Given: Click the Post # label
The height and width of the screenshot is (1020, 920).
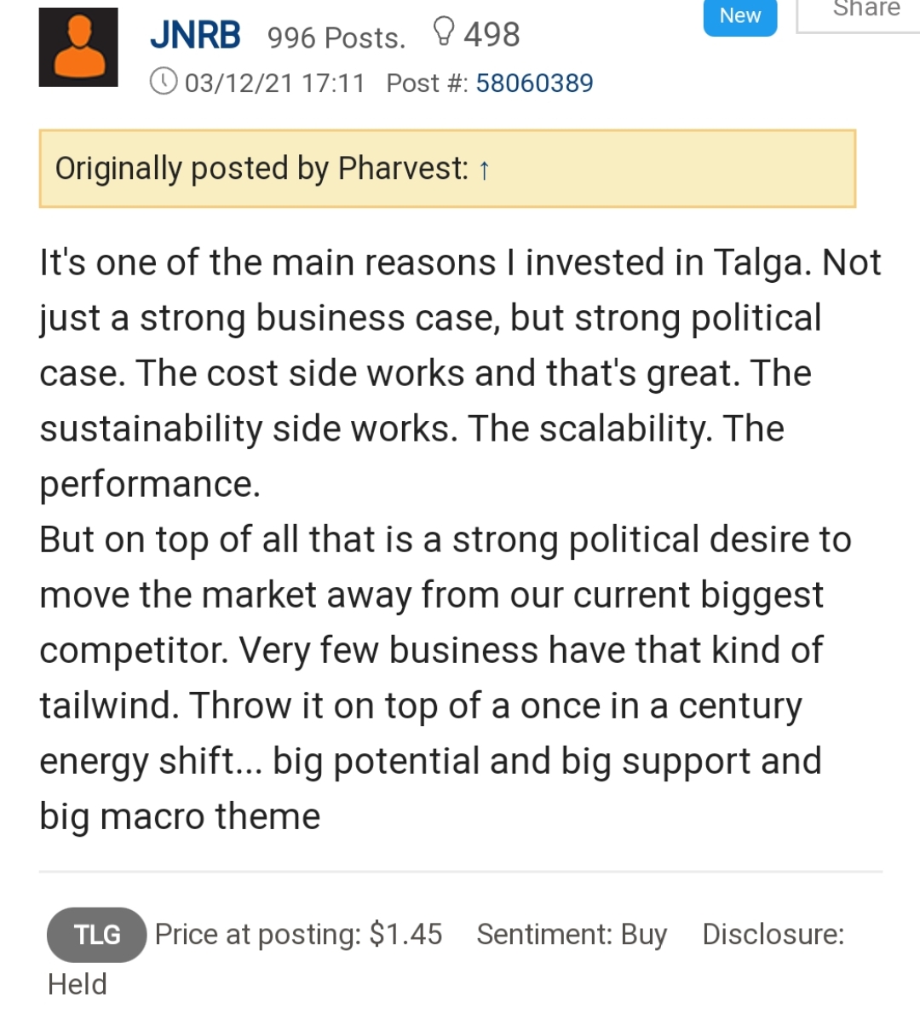Looking at the screenshot, I should point(427,84).
